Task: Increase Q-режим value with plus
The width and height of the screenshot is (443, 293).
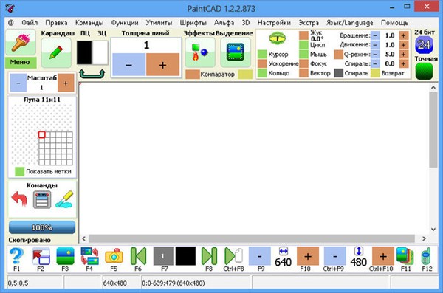Action: click(403, 55)
